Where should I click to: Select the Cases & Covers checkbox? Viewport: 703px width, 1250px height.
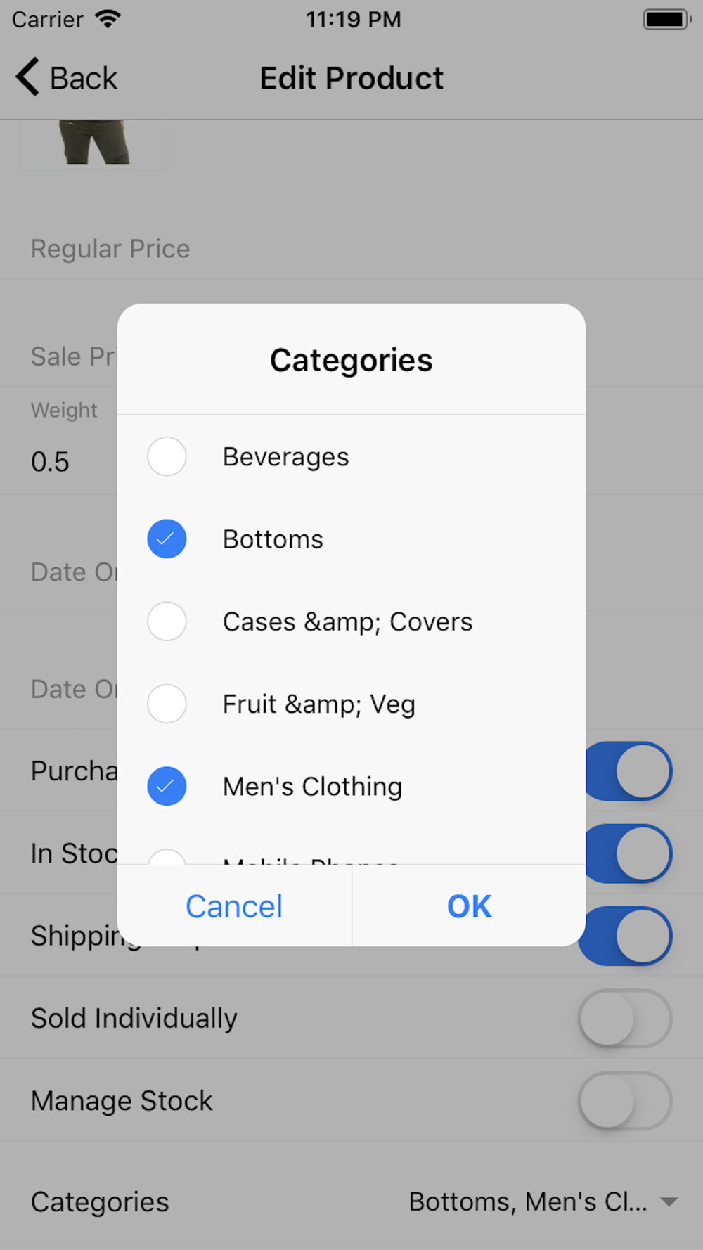(167, 621)
